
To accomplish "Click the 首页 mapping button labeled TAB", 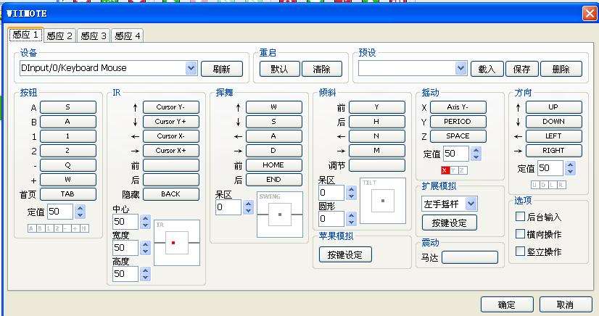I will point(68,194).
